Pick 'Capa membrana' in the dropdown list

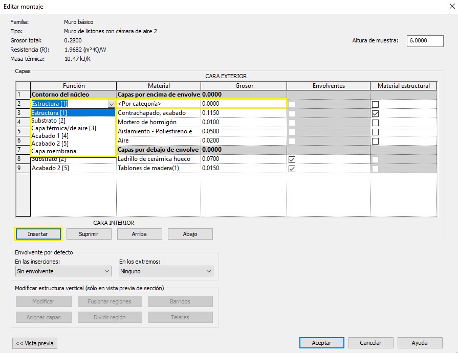point(54,151)
